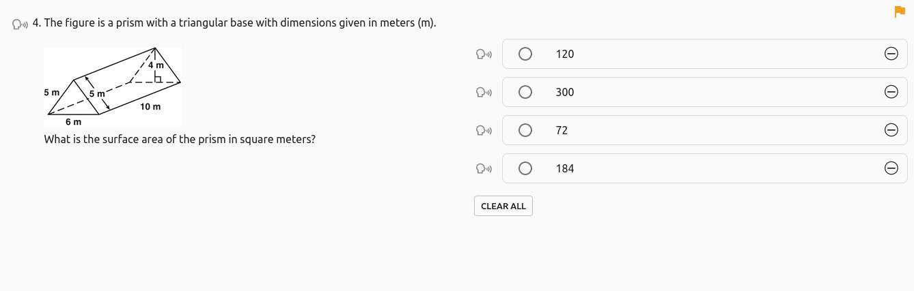Play audio for answer 72
The width and height of the screenshot is (914, 291).
(x=484, y=131)
